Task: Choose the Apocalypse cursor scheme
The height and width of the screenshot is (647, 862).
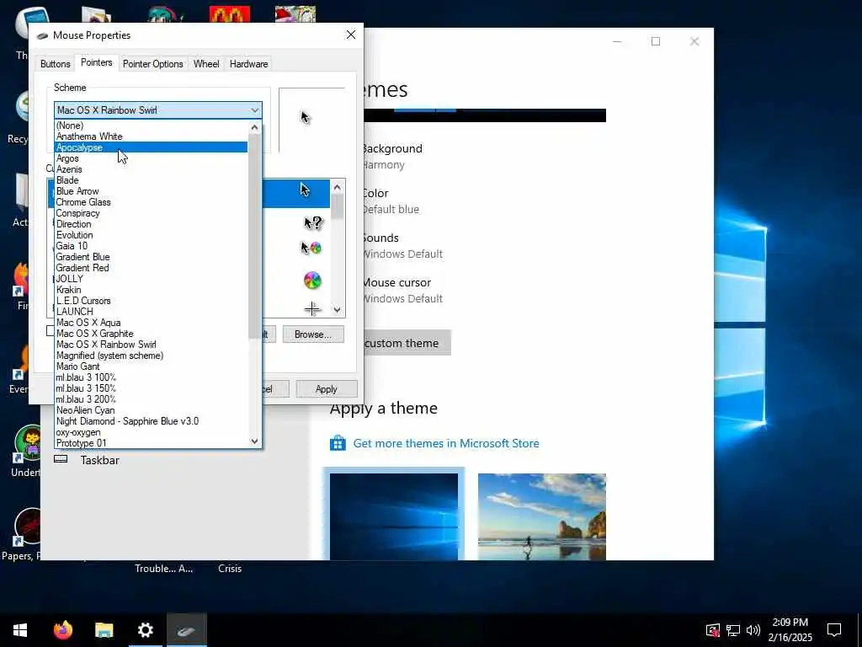Action: click(x=152, y=147)
